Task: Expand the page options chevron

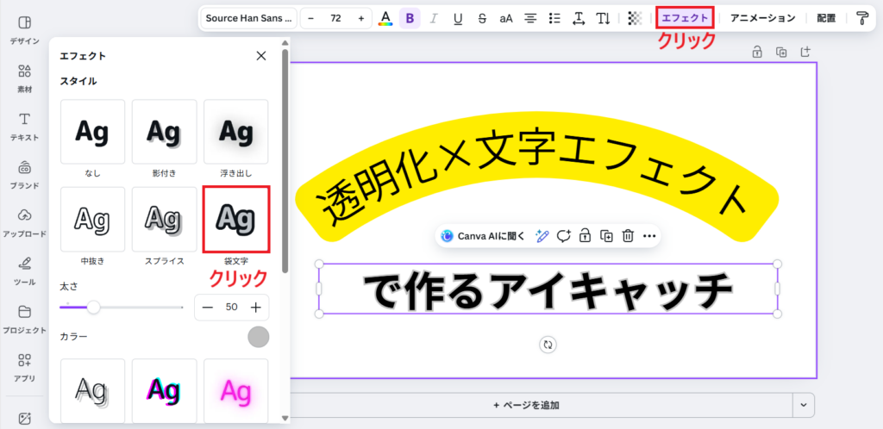Action: (804, 404)
